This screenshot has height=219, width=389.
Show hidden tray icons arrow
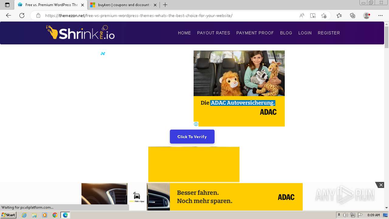[339, 215]
